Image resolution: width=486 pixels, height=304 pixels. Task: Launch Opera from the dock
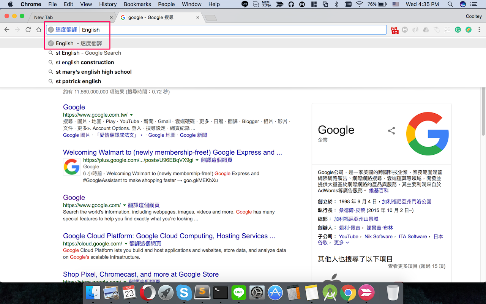[148, 293]
